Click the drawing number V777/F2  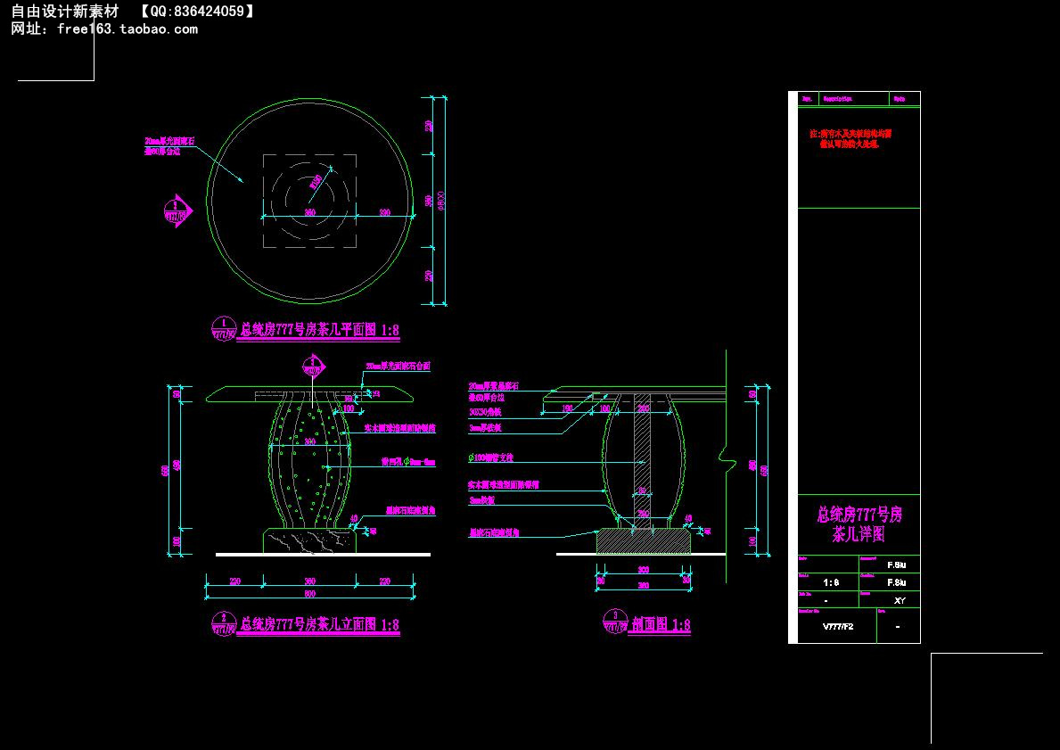point(838,627)
